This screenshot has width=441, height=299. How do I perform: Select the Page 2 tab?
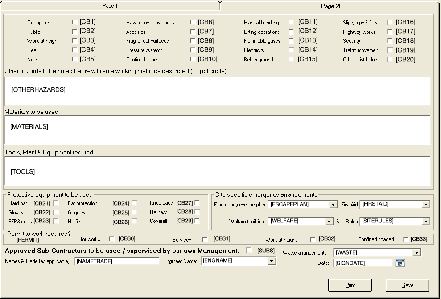coord(330,6)
